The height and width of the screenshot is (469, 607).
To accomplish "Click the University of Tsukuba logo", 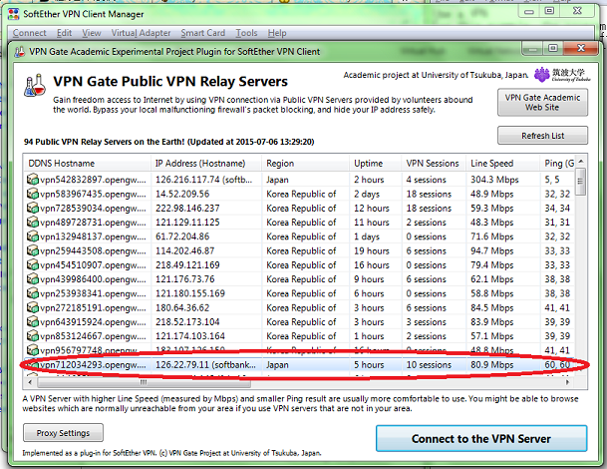I will tap(562, 75).
